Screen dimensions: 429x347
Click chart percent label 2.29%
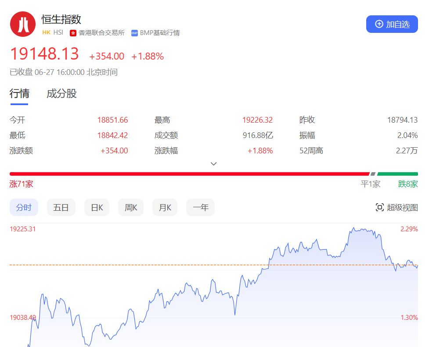tap(409, 229)
